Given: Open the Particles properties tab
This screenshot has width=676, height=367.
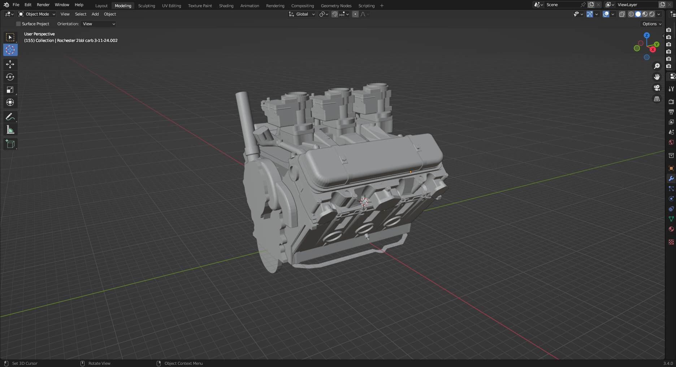Looking at the screenshot, I should (x=671, y=189).
